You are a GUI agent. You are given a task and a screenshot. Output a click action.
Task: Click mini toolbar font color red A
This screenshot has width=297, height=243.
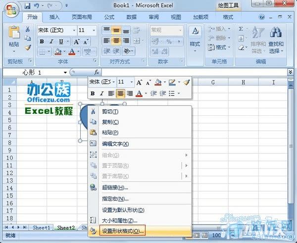coord(139,94)
